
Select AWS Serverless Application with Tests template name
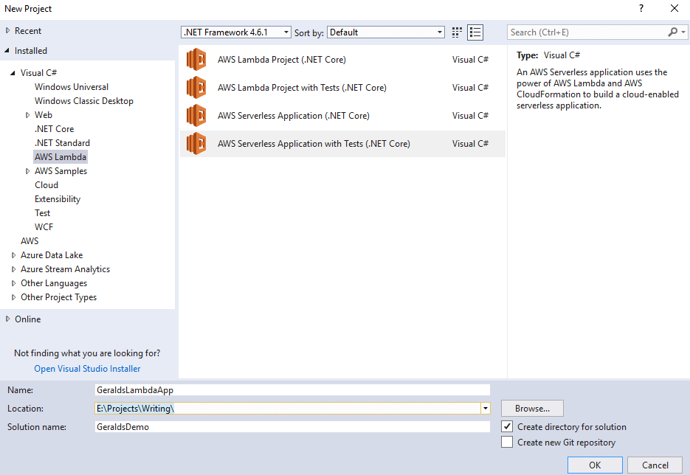click(314, 144)
